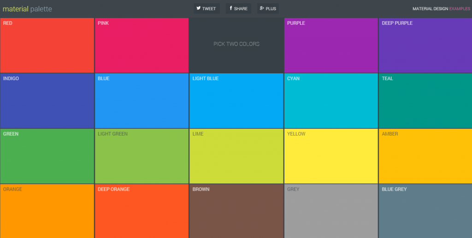
Task: Pick the Light Green color tile
Action: (x=142, y=156)
